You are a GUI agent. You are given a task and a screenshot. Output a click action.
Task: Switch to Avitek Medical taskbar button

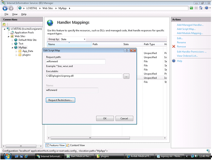(139, 156)
